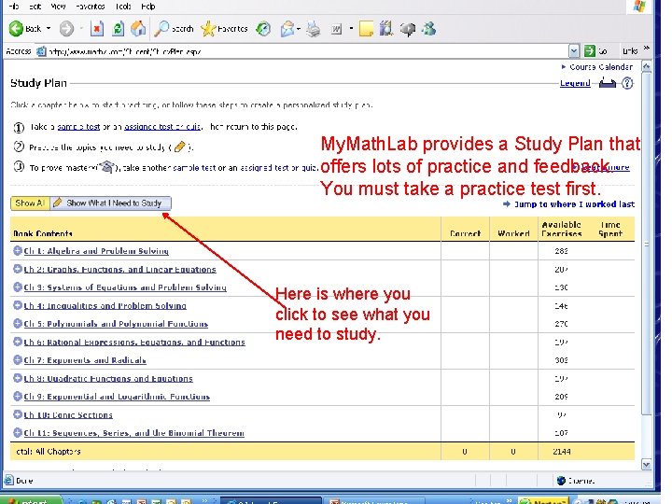Open the Edit menu

[35, 6]
